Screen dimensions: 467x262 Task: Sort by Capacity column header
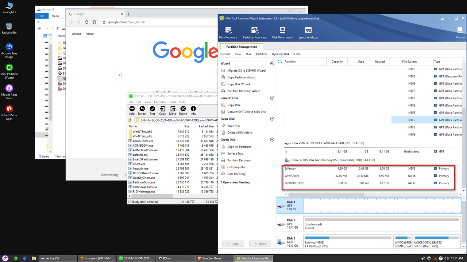[x=337, y=61]
